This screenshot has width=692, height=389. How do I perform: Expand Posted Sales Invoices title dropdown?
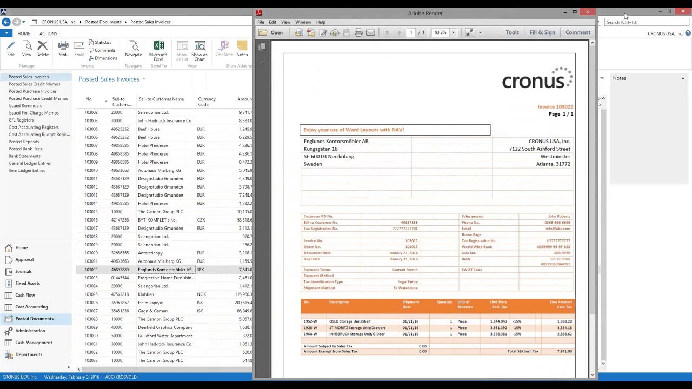click(x=144, y=79)
